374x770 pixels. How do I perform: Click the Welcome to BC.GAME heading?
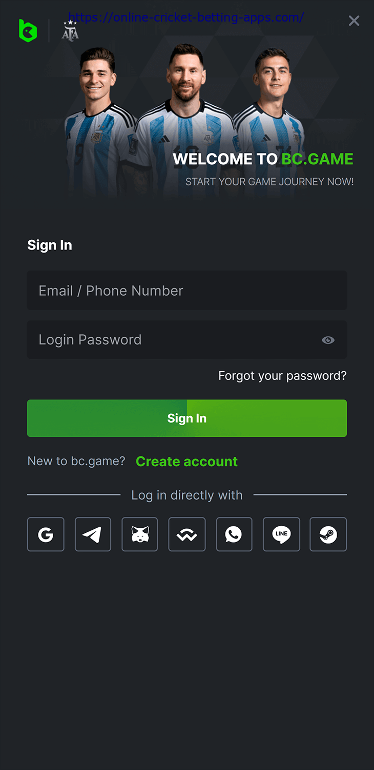263,159
